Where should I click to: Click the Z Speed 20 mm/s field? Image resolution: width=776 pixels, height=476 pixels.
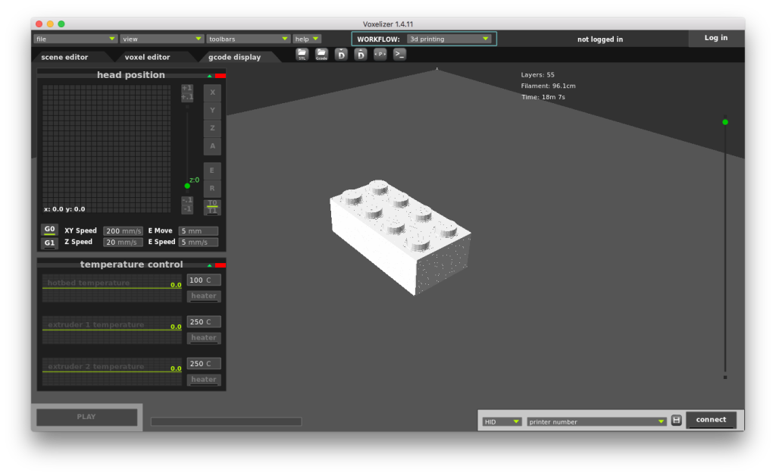pos(124,243)
